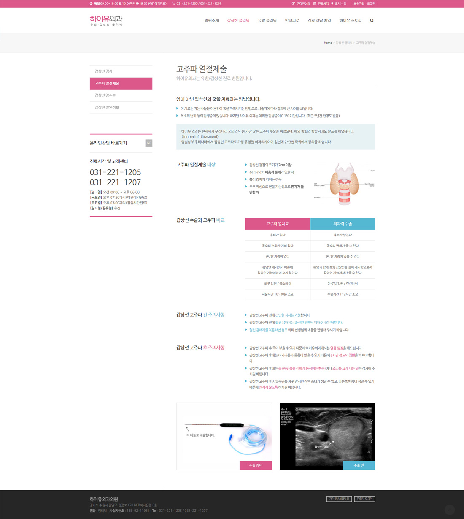
Task: Click the 갑상선 수술과 고주파 비교 heading
Action: [200, 220]
